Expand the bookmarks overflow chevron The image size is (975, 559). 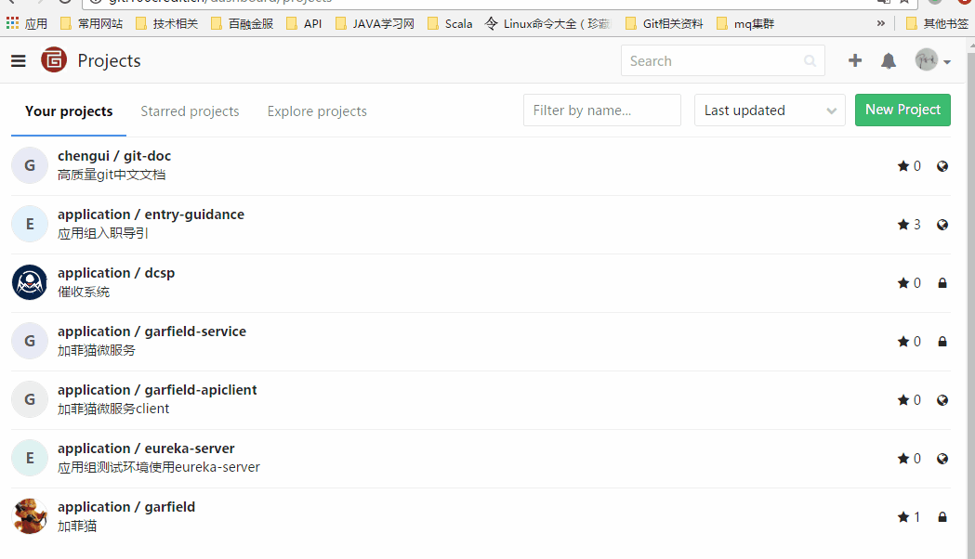point(880,23)
